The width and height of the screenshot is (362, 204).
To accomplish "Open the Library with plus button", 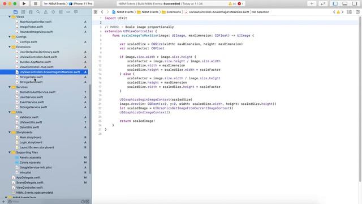I will (x=312, y=3).
